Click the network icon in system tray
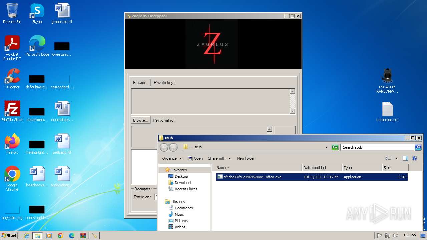This screenshot has width=427, height=240. click(x=387, y=236)
